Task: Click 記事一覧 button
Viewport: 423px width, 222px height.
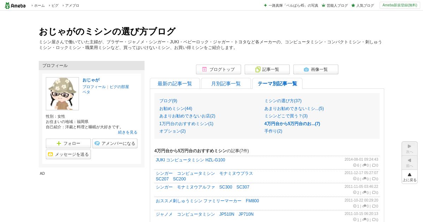Action: click(x=267, y=69)
